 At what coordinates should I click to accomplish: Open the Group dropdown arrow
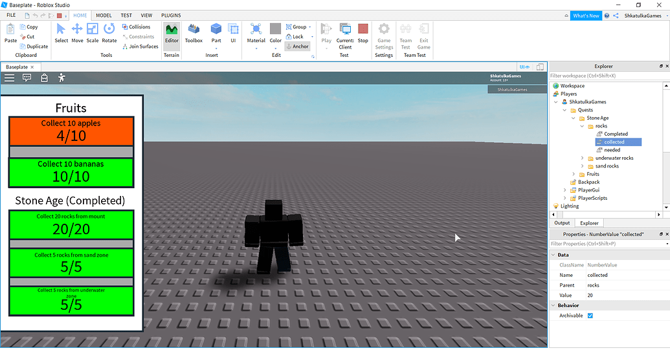[310, 27]
